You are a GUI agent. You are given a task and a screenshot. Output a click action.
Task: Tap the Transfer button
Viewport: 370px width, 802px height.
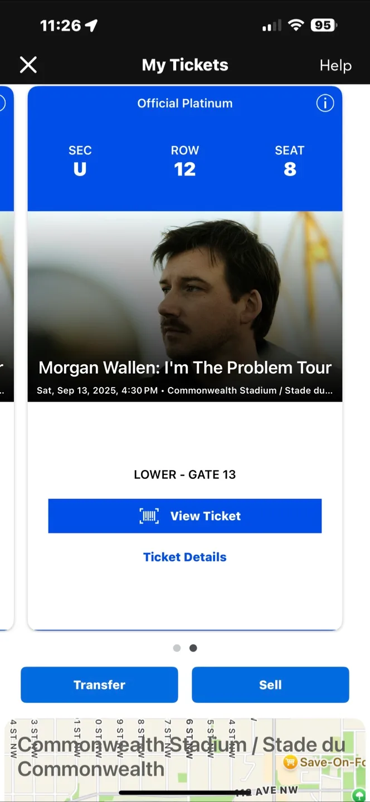[99, 685]
